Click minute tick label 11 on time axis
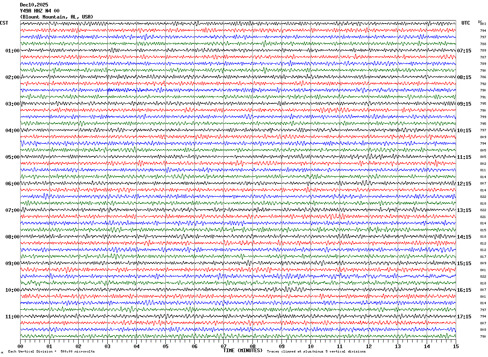This screenshot has height=357, width=488. click(x=340, y=346)
